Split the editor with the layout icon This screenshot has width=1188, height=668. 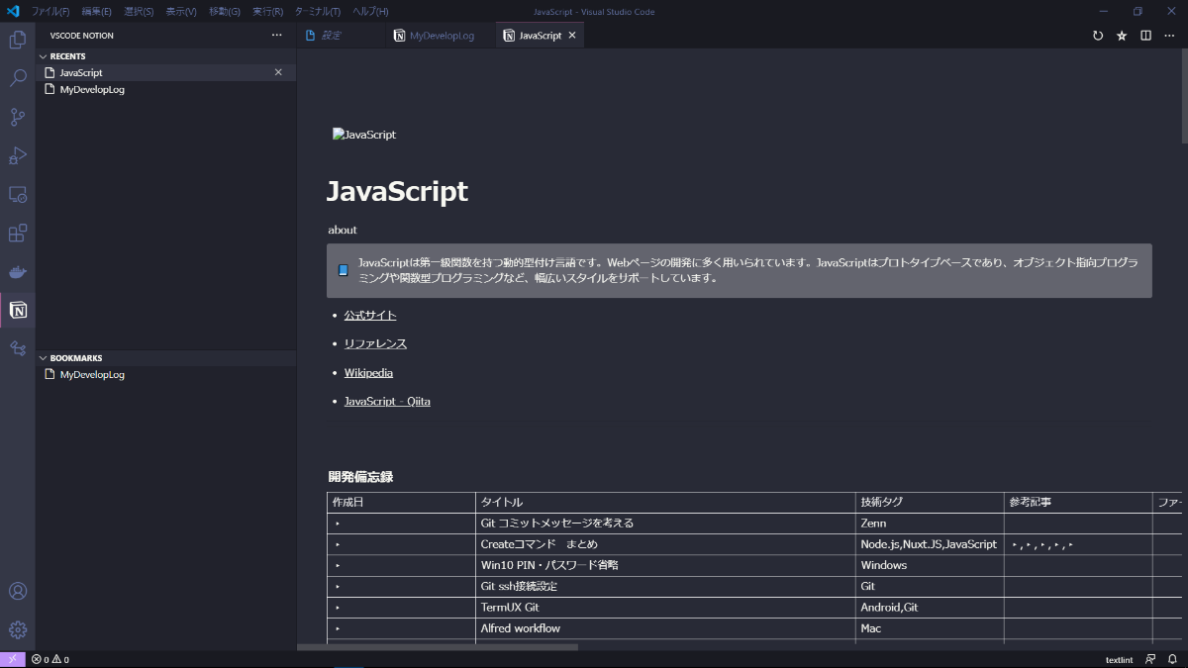coord(1145,35)
